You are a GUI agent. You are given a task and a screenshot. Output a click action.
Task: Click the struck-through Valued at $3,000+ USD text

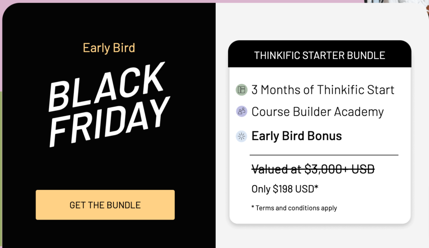pyautogui.click(x=313, y=169)
